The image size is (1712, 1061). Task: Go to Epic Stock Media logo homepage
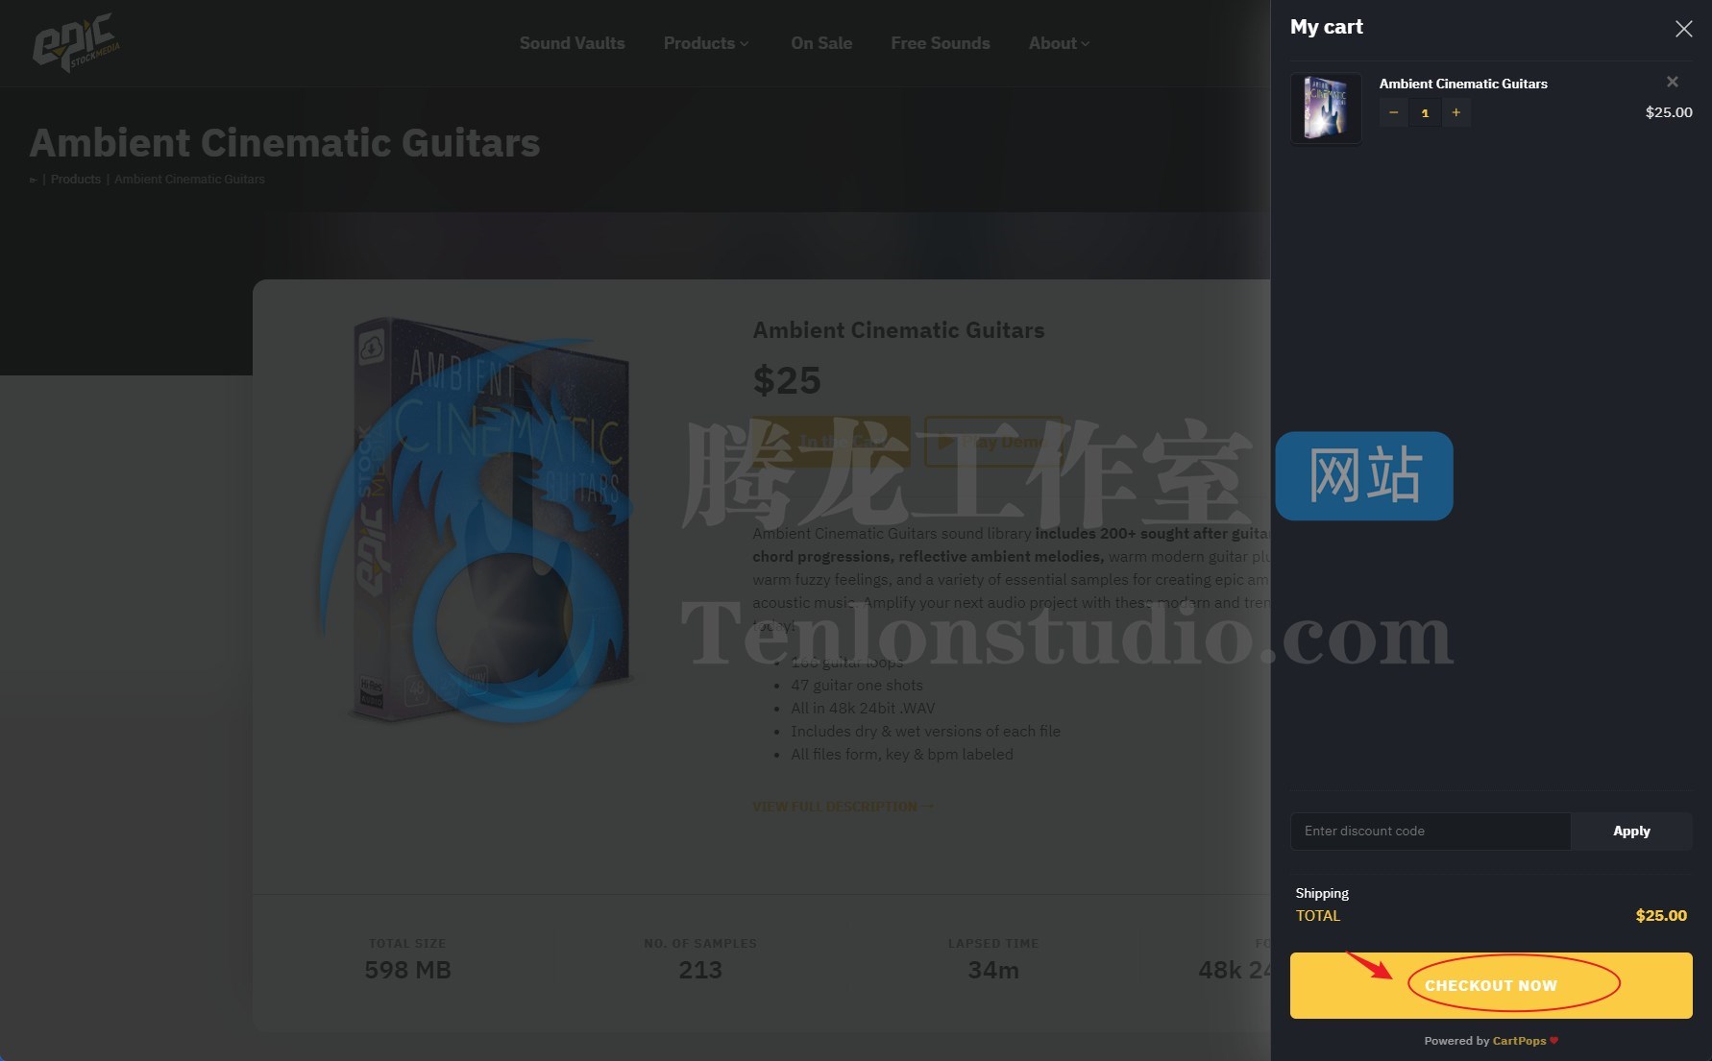click(77, 42)
